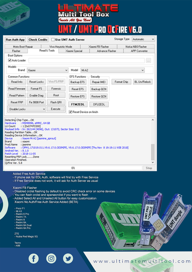This screenshot has height=272, width=192.
Task: Click the Auto Loader path input field
Action: [87, 60]
